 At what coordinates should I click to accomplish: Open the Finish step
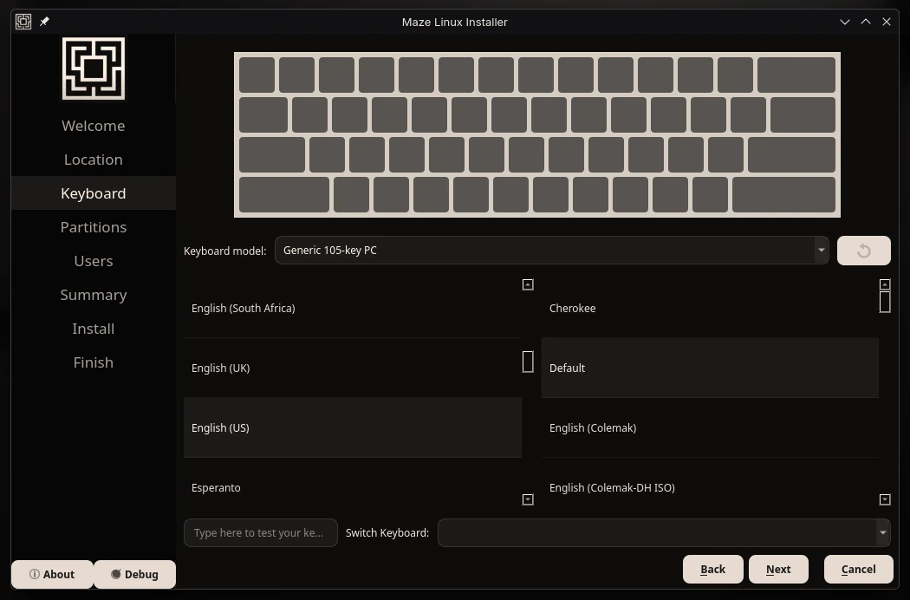coord(94,362)
